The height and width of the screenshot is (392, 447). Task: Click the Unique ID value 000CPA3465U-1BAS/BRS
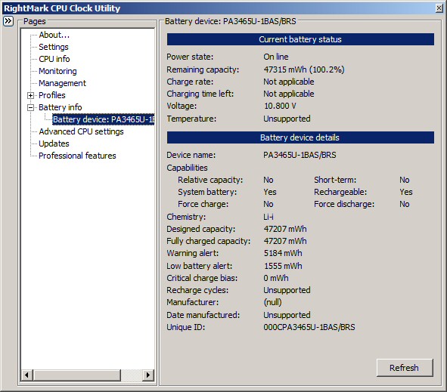pos(309,327)
